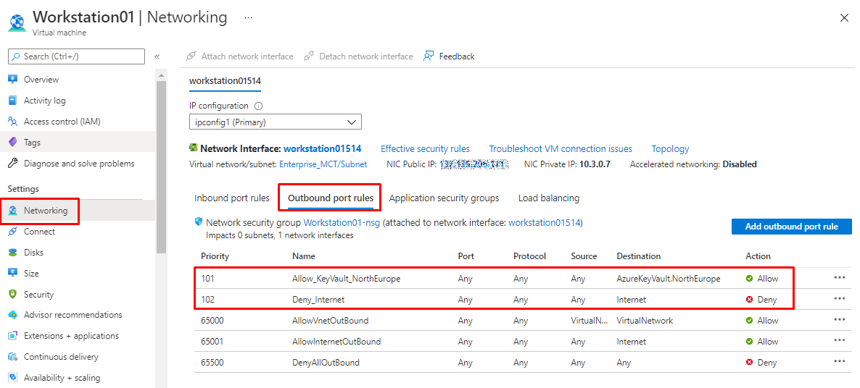Screen dimensions: 860x388
Task: Open more options for Deny_Internet rule
Action: [840, 299]
